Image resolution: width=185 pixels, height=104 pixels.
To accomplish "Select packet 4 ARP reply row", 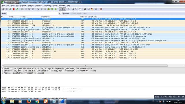I will click(x=93, y=25).
